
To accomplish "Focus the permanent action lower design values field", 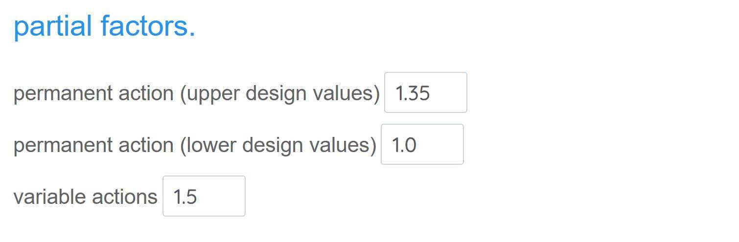I will click(x=422, y=145).
